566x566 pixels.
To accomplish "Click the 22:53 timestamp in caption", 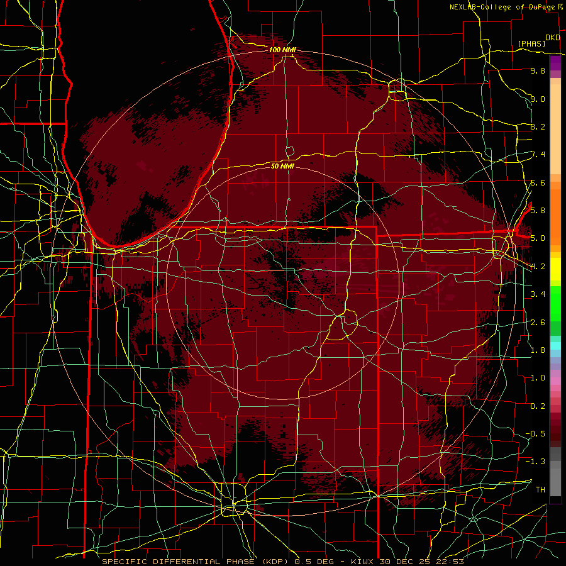I will coord(450,562).
